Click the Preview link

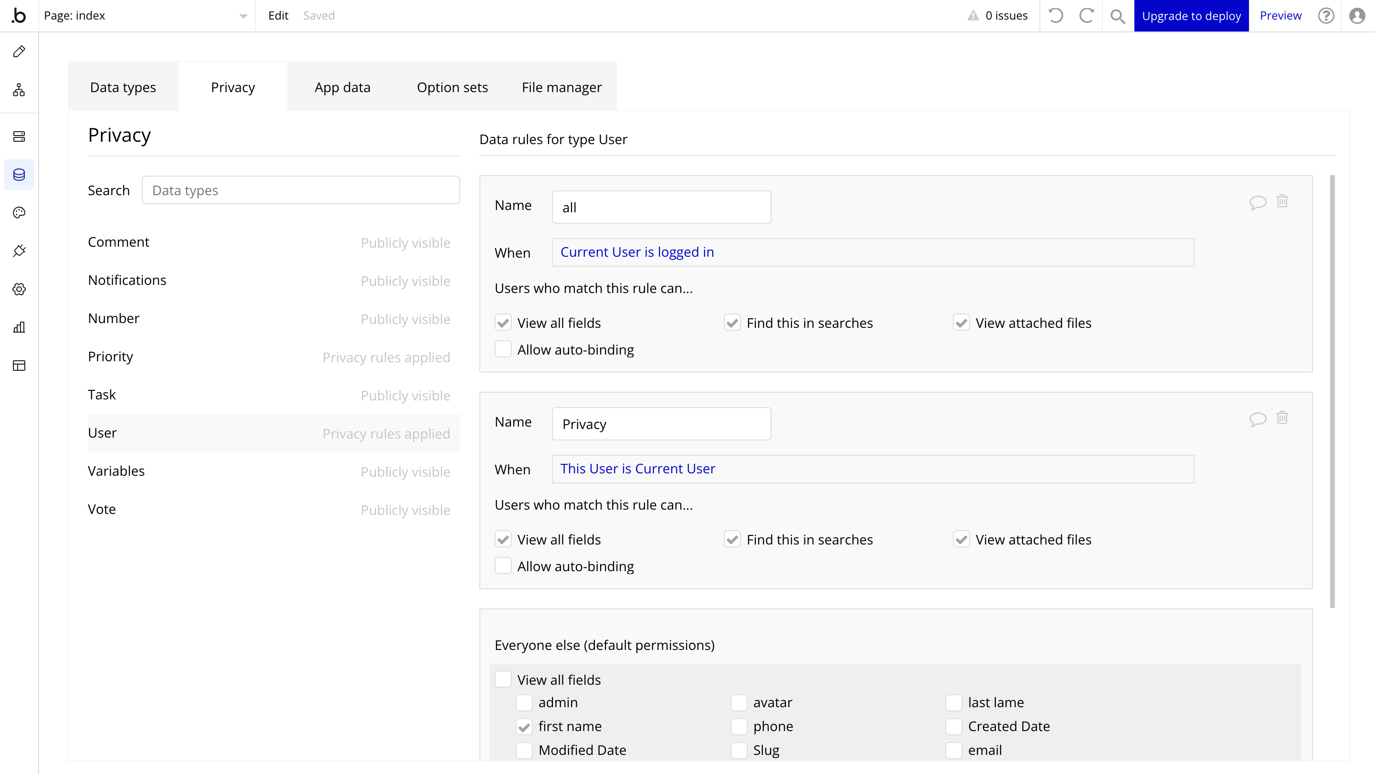point(1280,15)
